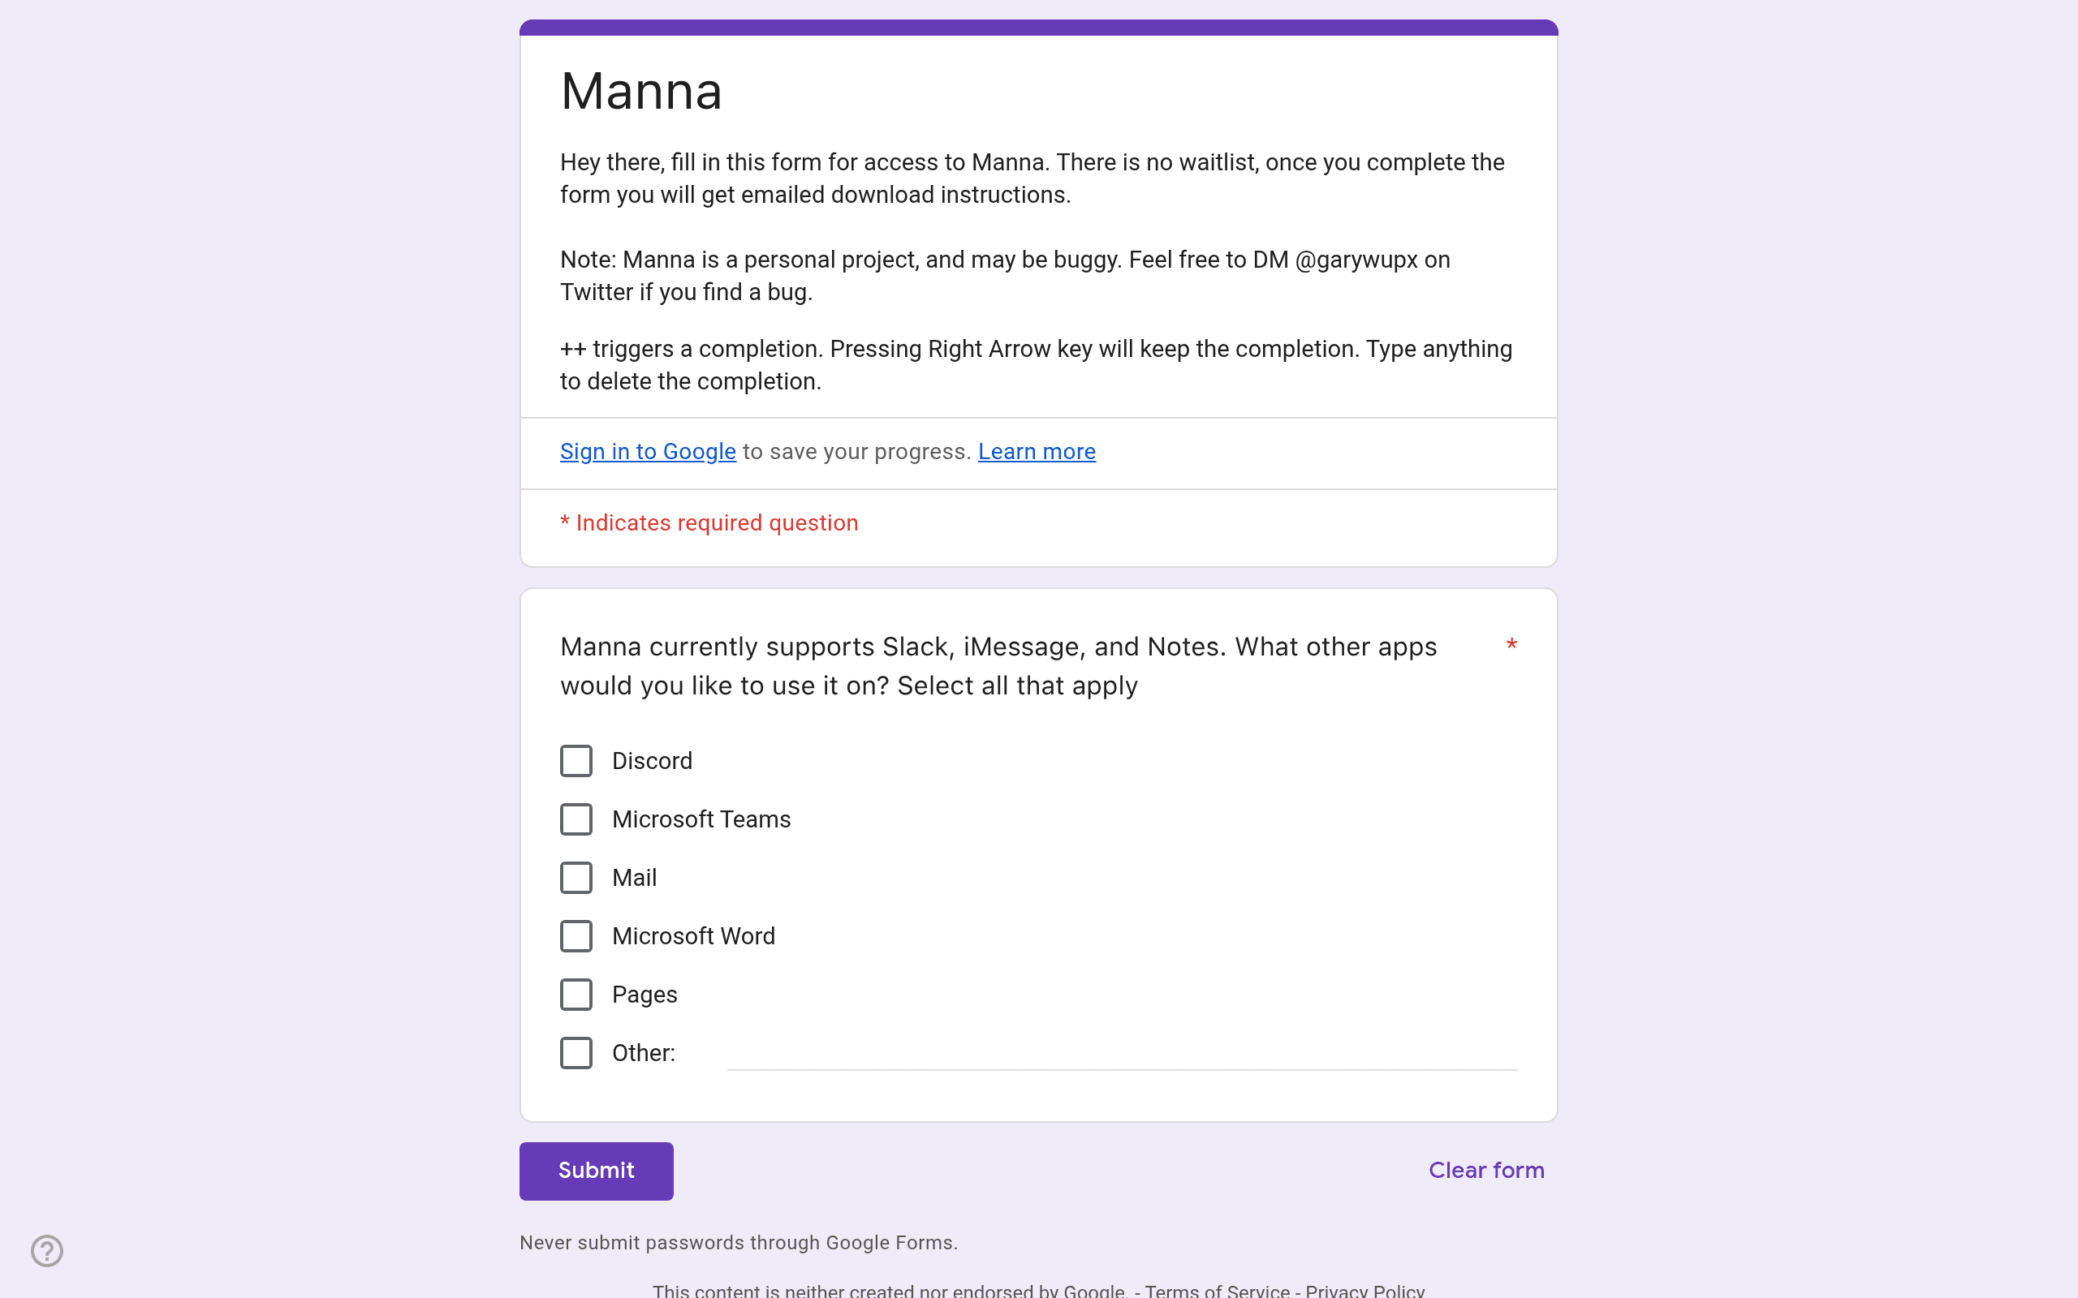Click the Discord label text

point(652,761)
